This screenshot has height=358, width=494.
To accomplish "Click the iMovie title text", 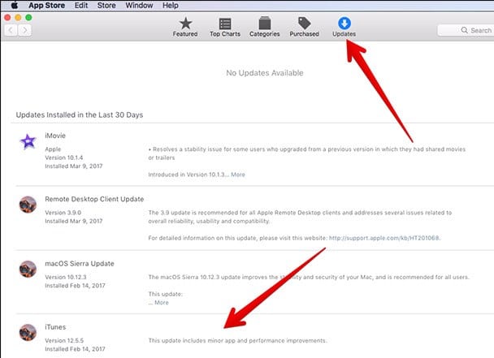I will point(55,136).
